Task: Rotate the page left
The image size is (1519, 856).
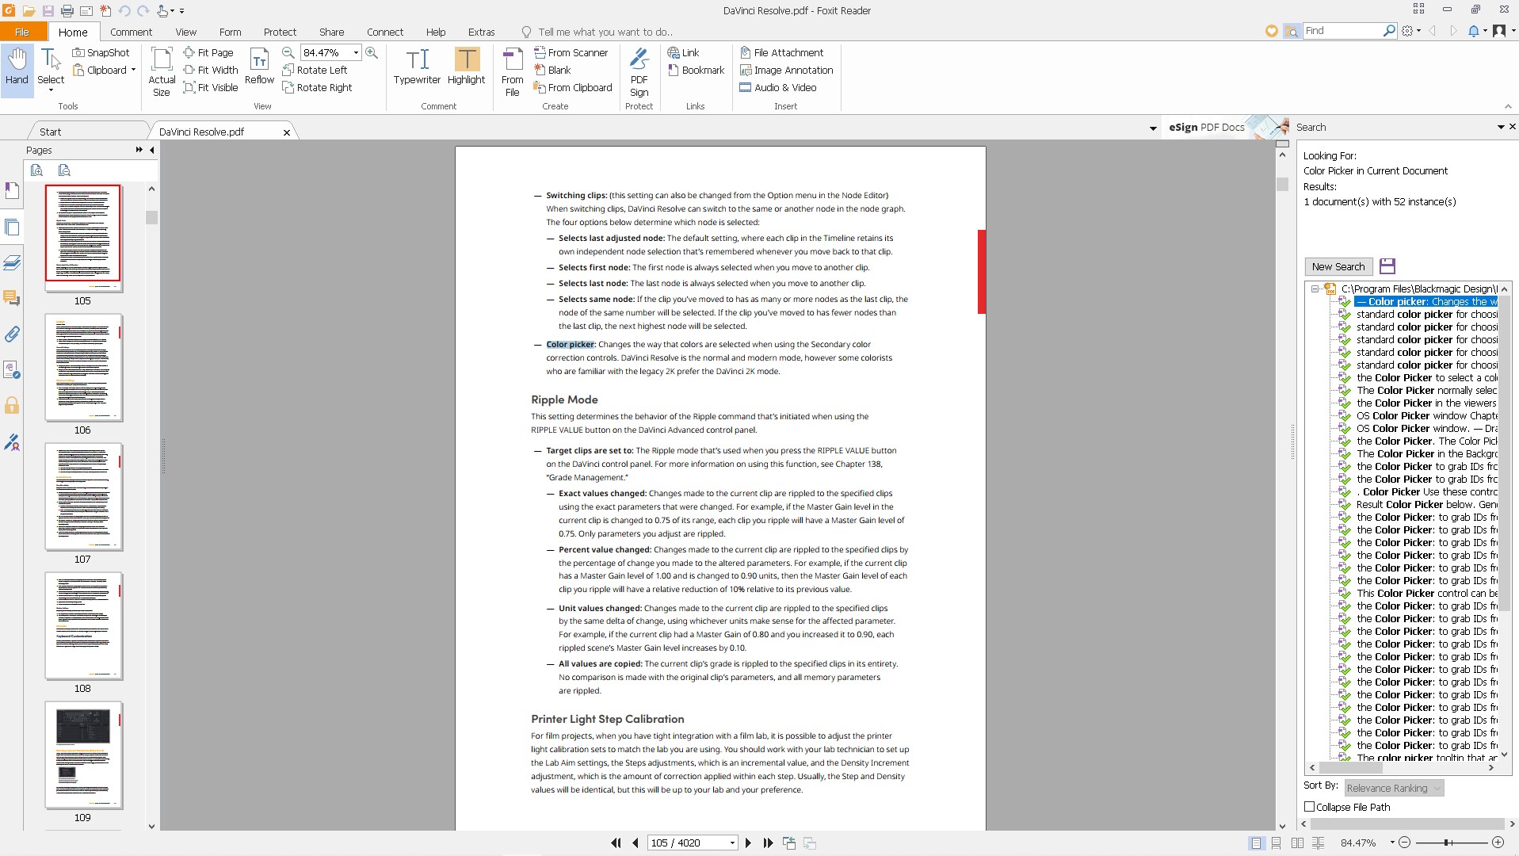Action: pos(315,70)
